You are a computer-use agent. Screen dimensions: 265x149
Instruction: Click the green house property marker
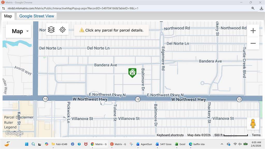pos(132,73)
